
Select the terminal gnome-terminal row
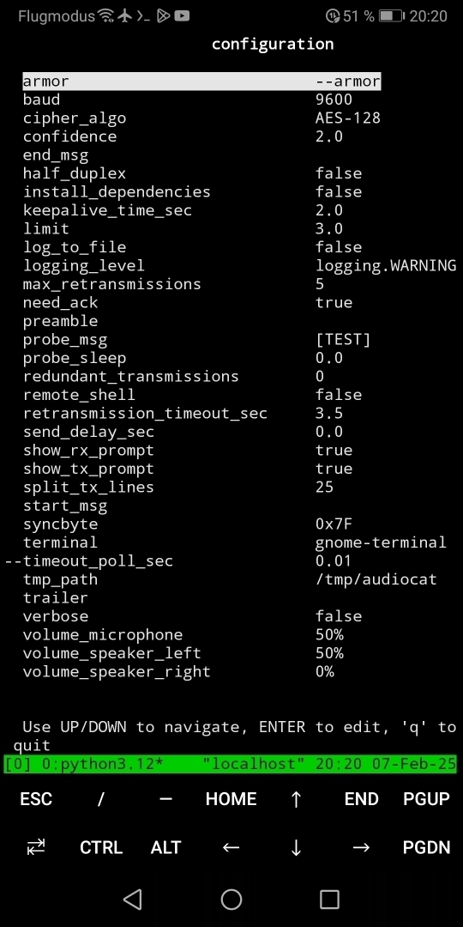(234, 542)
